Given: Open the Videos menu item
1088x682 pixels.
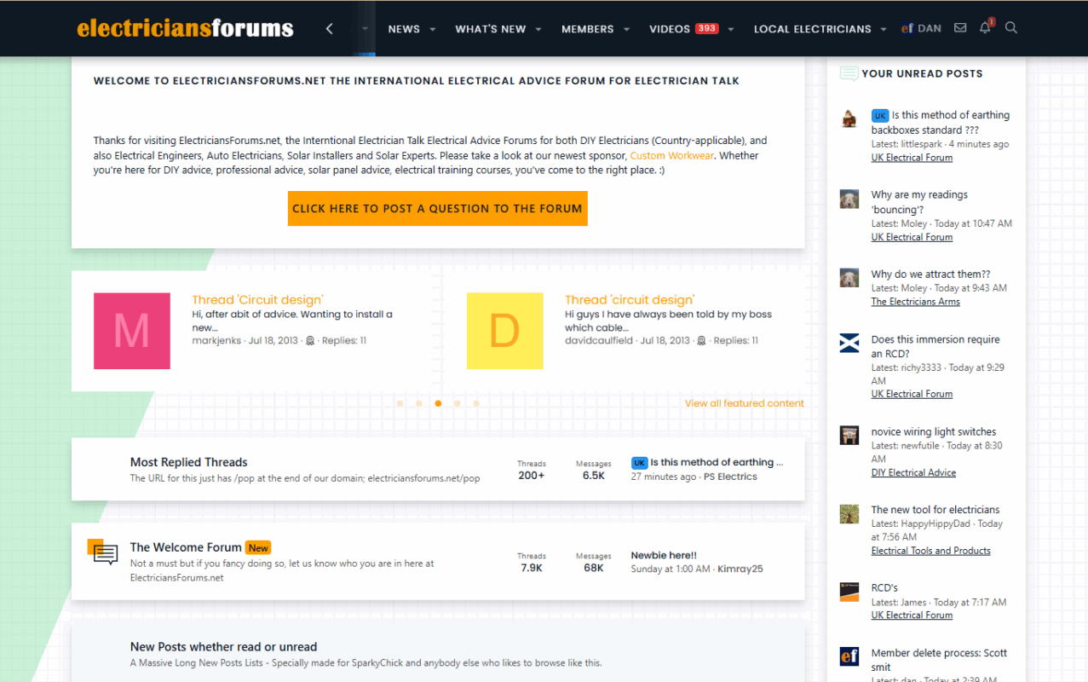Looking at the screenshot, I should [x=670, y=29].
